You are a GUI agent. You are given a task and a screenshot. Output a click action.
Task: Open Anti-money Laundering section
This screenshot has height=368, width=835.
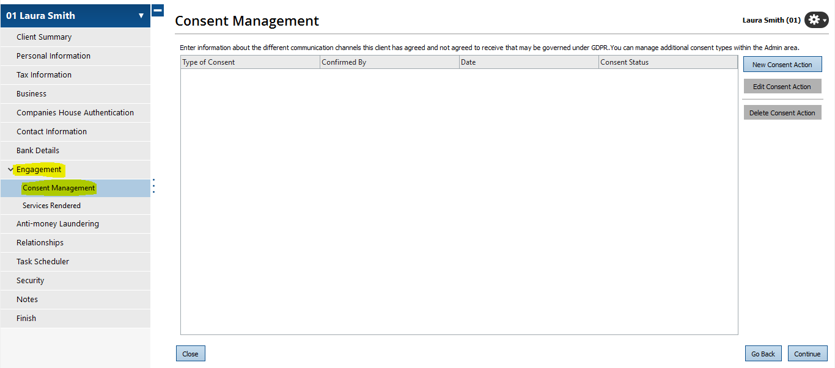[57, 224]
